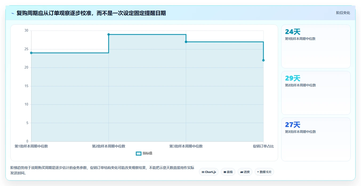Image resolution: width=361 pixels, height=186 pixels.
Task: Click the 阶段变化 label in the header
Action: (343, 13)
